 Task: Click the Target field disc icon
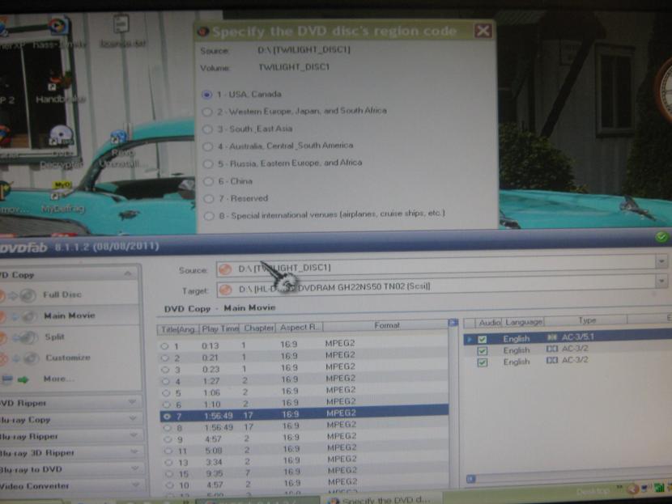tap(225, 290)
